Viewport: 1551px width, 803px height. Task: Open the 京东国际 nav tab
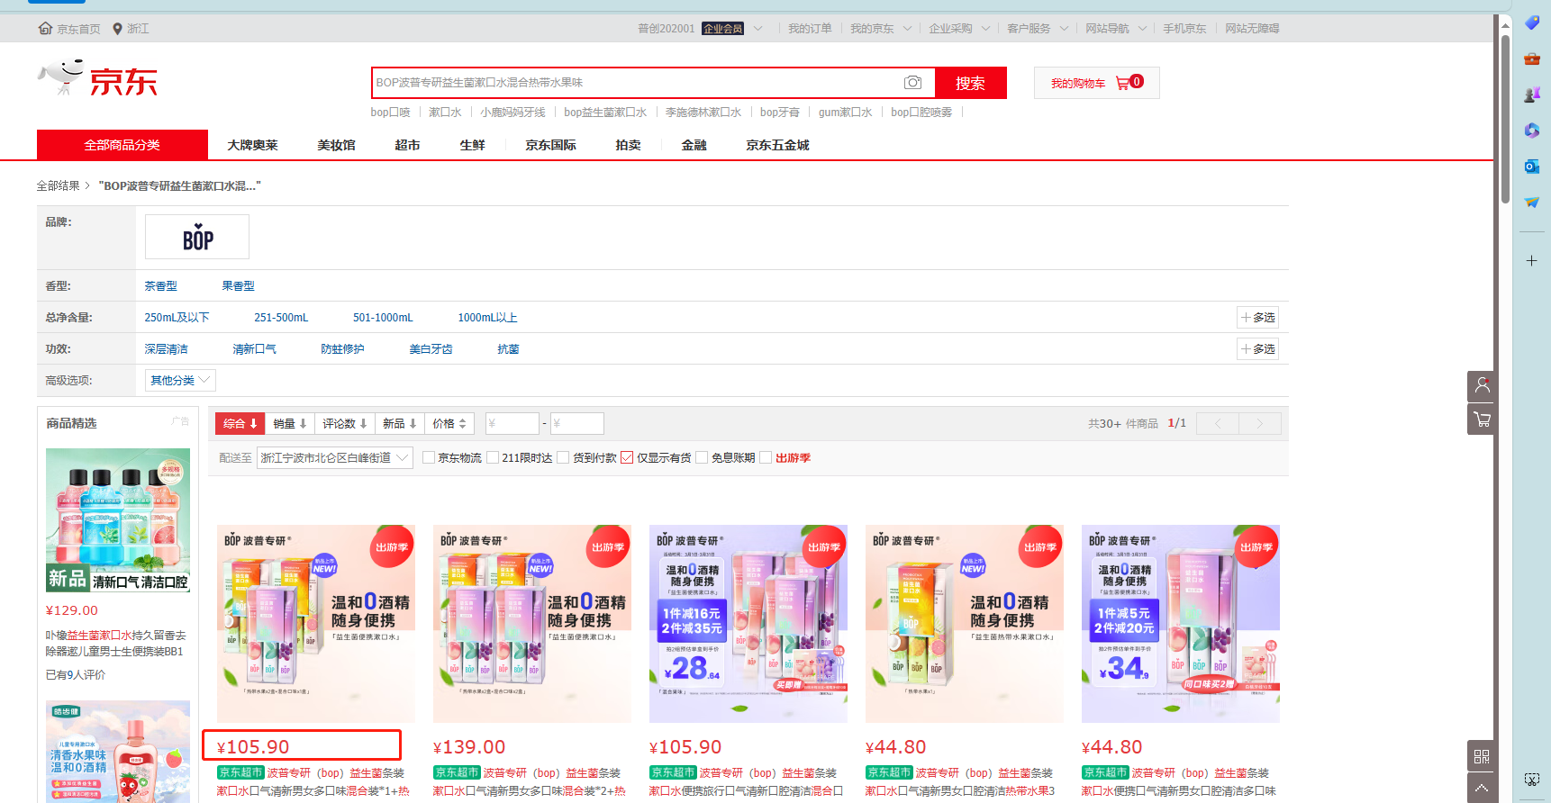pos(550,145)
